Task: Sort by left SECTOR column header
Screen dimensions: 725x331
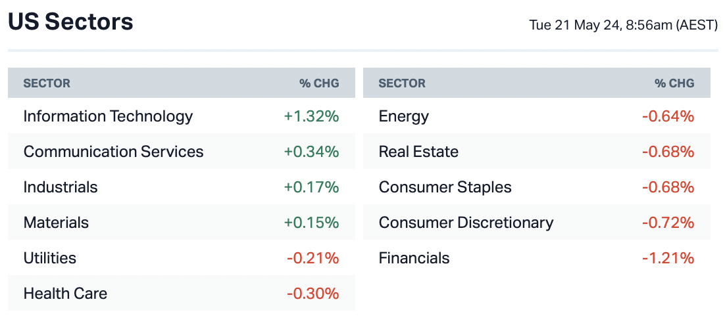Action: (47, 83)
